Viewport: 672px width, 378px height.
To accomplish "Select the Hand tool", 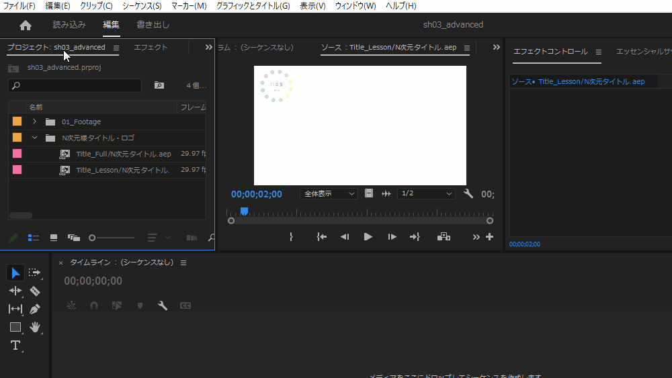I will (35, 327).
